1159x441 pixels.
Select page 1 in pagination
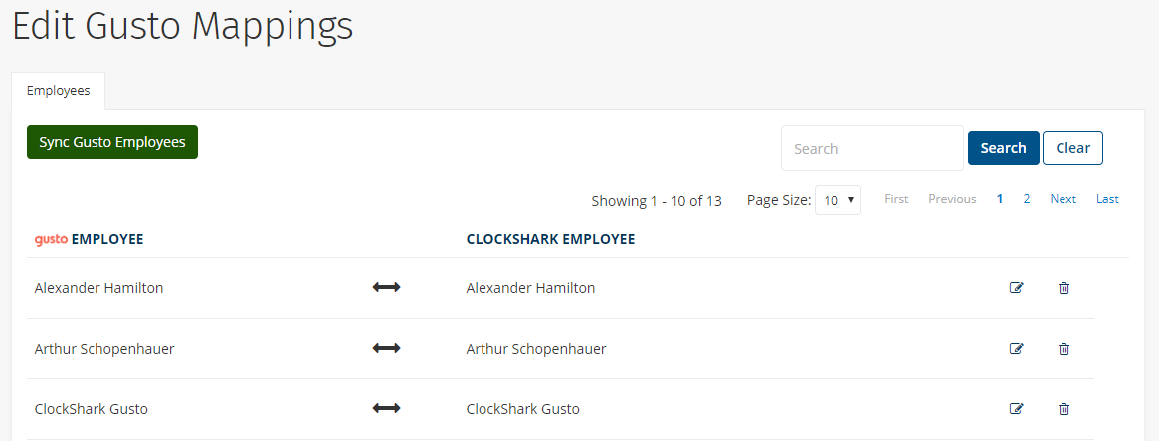(1000, 199)
